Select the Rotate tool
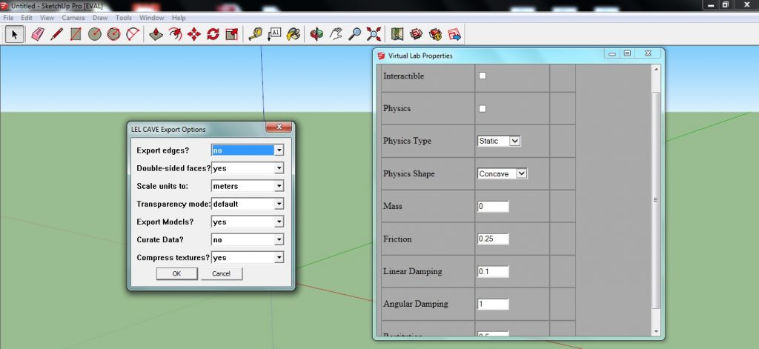The image size is (759, 349). [213, 34]
